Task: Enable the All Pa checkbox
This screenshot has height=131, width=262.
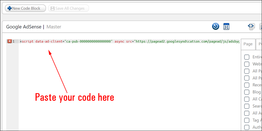Action: [247, 71]
